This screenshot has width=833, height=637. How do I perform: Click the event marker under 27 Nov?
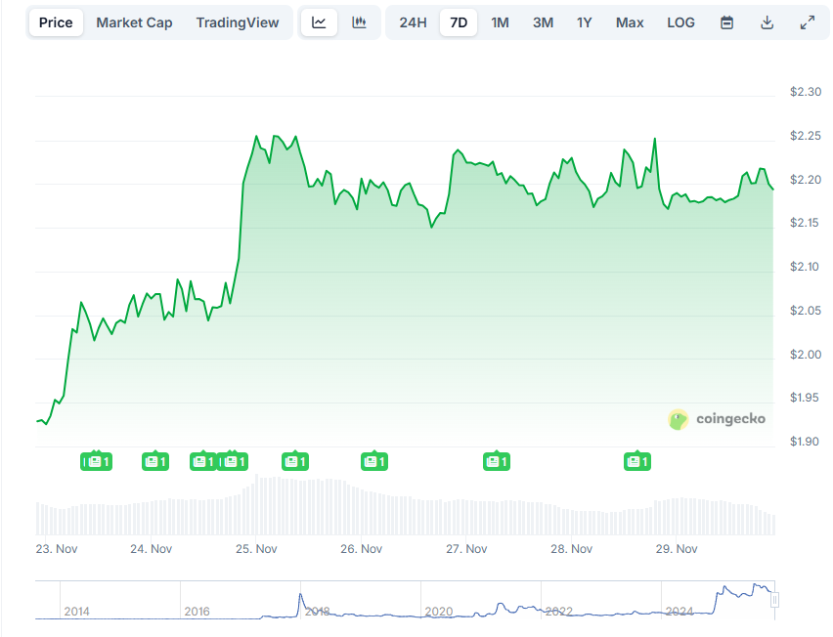[496, 460]
